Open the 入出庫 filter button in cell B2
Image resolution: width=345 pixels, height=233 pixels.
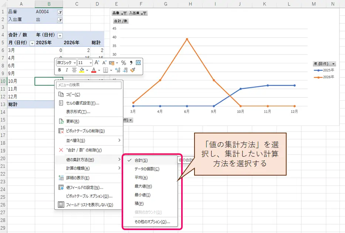60,20
